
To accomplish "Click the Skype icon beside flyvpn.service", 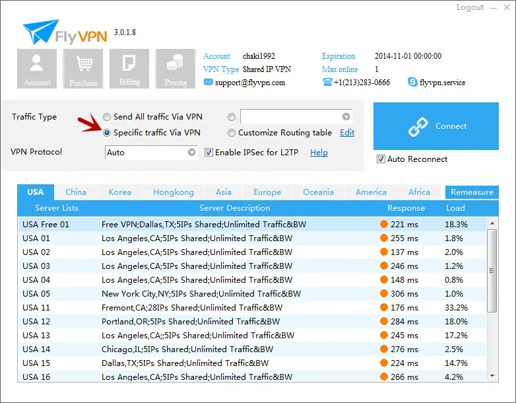I will tap(412, 82).
